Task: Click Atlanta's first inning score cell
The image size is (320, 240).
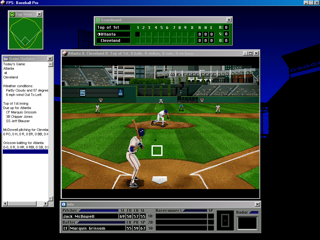Action: [138, 34]
